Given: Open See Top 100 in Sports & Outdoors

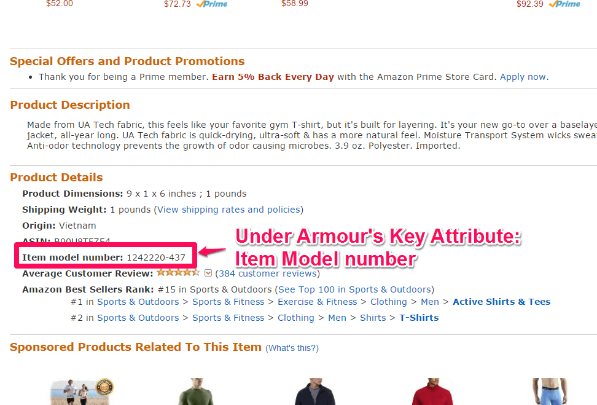Looking at the screenshot, I should coord(354,289).
